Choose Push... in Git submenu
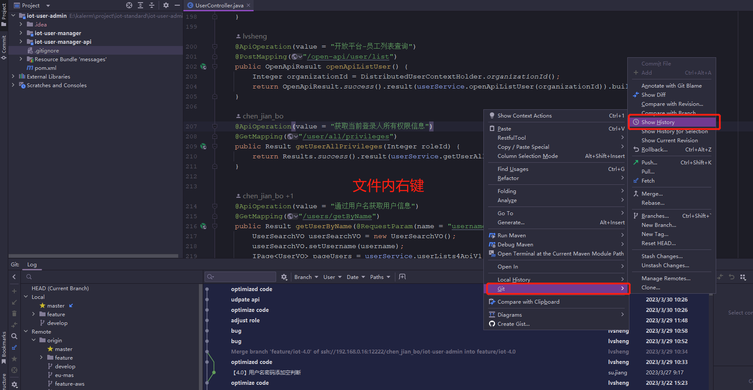The image size is (753, 390). coord(672,163)
